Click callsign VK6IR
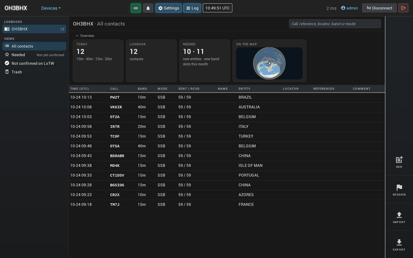 [x=116, y=107]
